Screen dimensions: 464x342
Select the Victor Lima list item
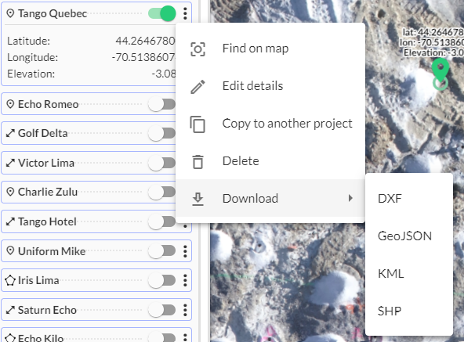[x=96, y=163]
